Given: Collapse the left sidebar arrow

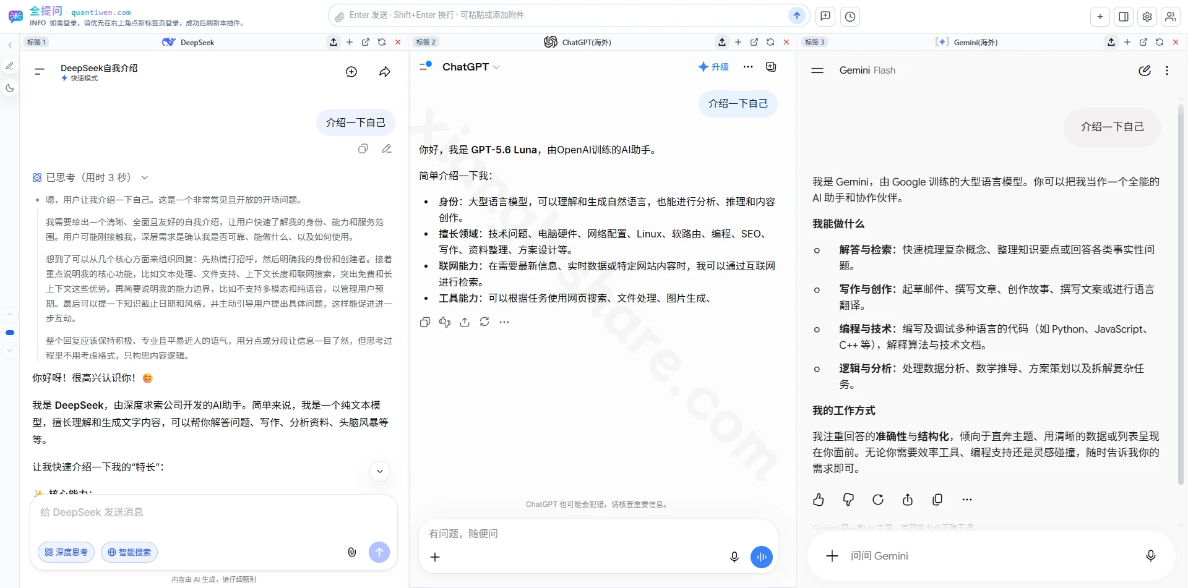Looking at the screenshot, I should coord(10,45).
